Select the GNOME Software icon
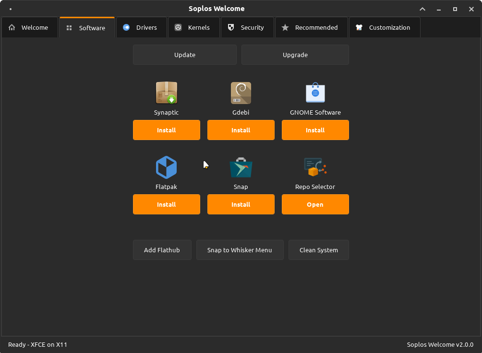 (315, 93)
